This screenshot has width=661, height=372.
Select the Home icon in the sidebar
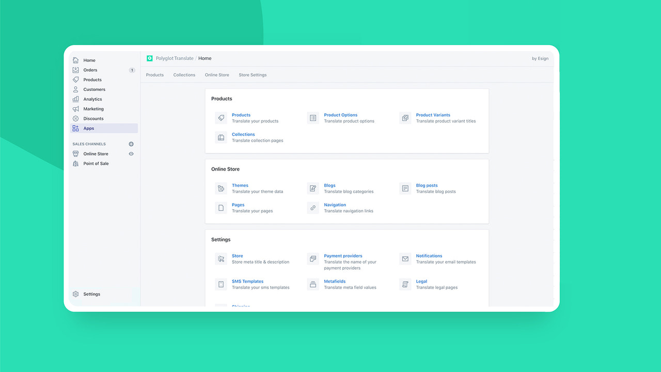(x=76, y=60)
